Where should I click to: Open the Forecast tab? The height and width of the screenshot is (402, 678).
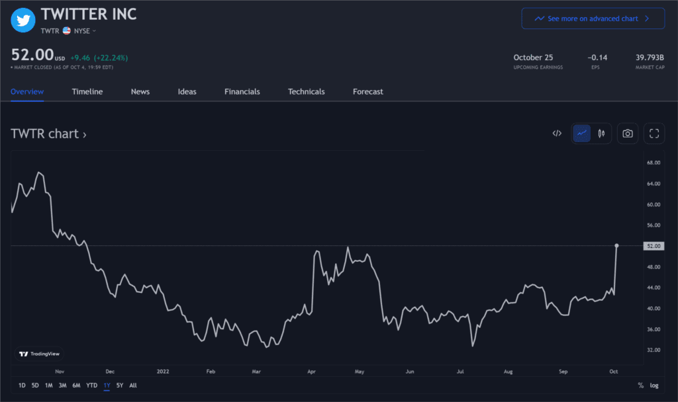(x=368, y=91)
